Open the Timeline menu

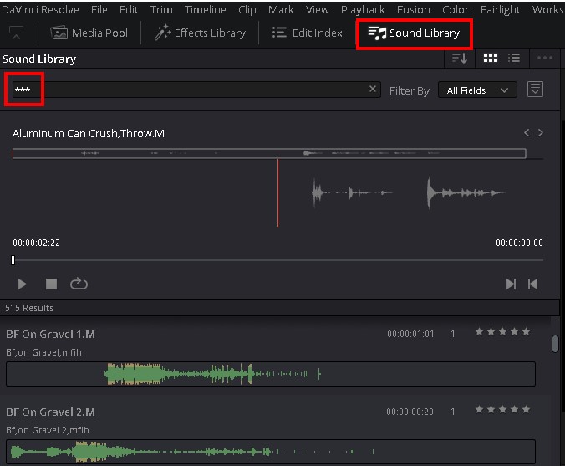206,10
